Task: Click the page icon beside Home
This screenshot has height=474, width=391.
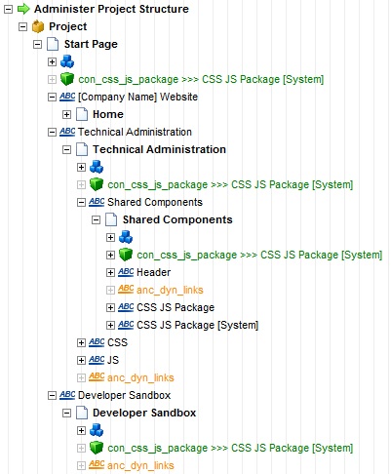Action: (x=82, y=114)
